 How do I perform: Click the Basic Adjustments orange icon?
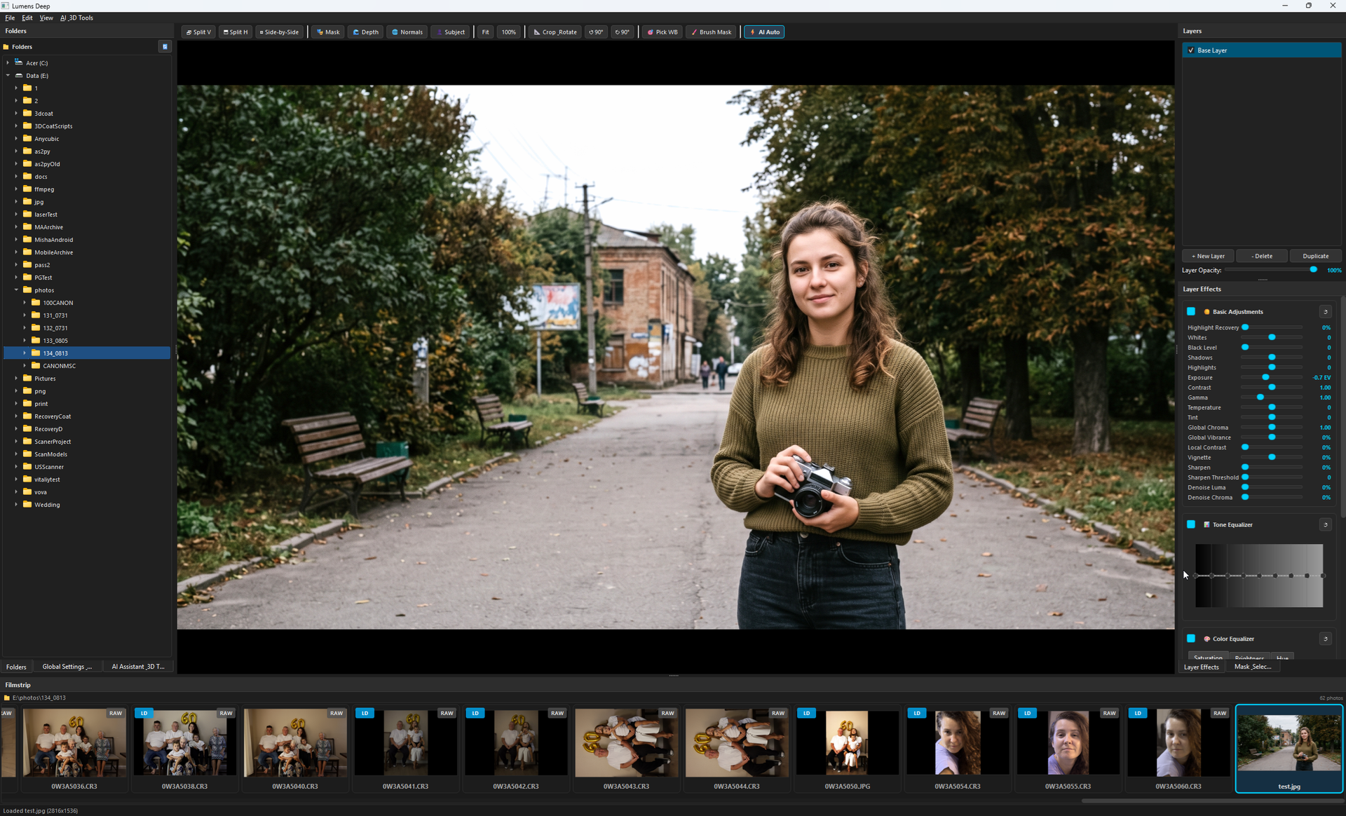(x=1206, y=312)
